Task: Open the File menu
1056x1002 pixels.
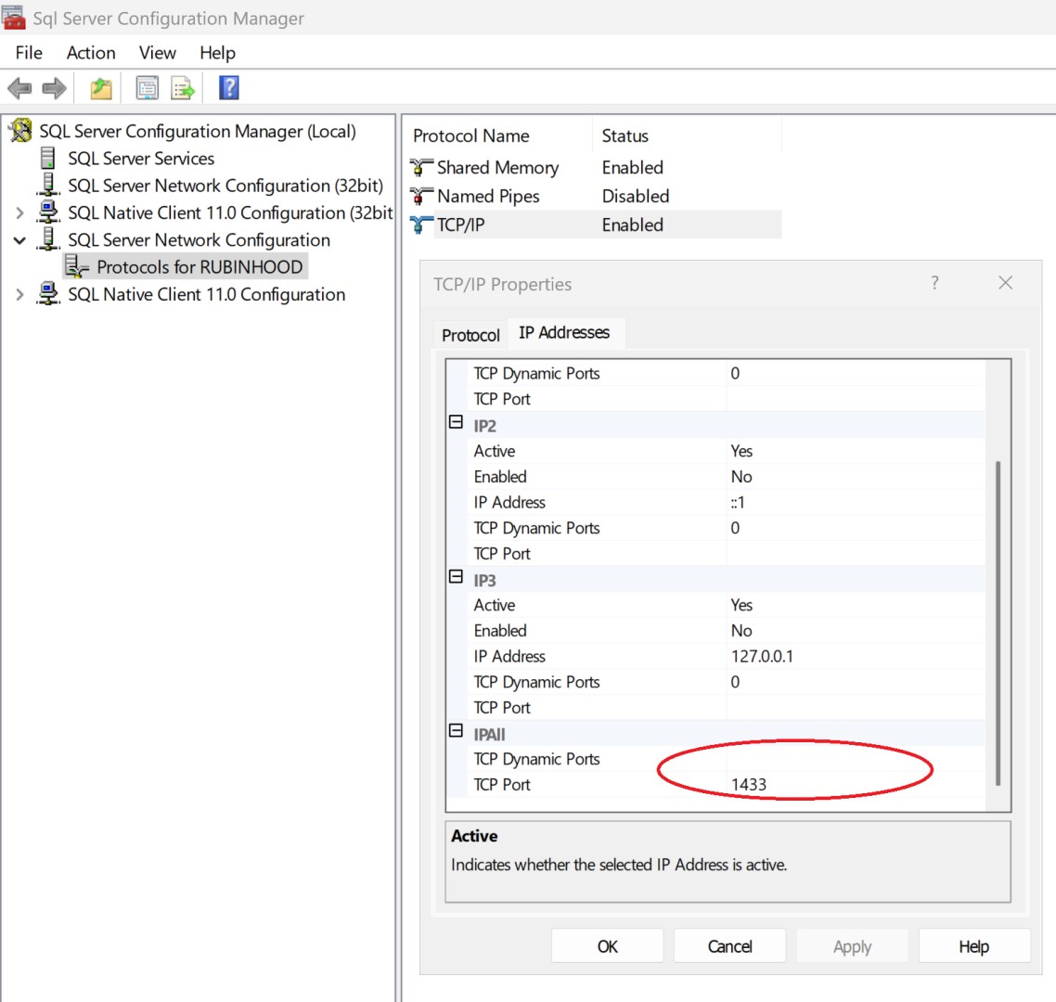Action: pyautogui.click(x=29, y=53)
